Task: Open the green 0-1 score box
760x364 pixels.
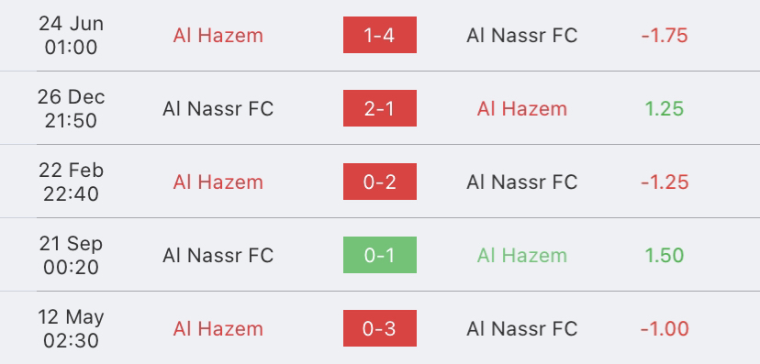Action: click(x=379, y=255)
